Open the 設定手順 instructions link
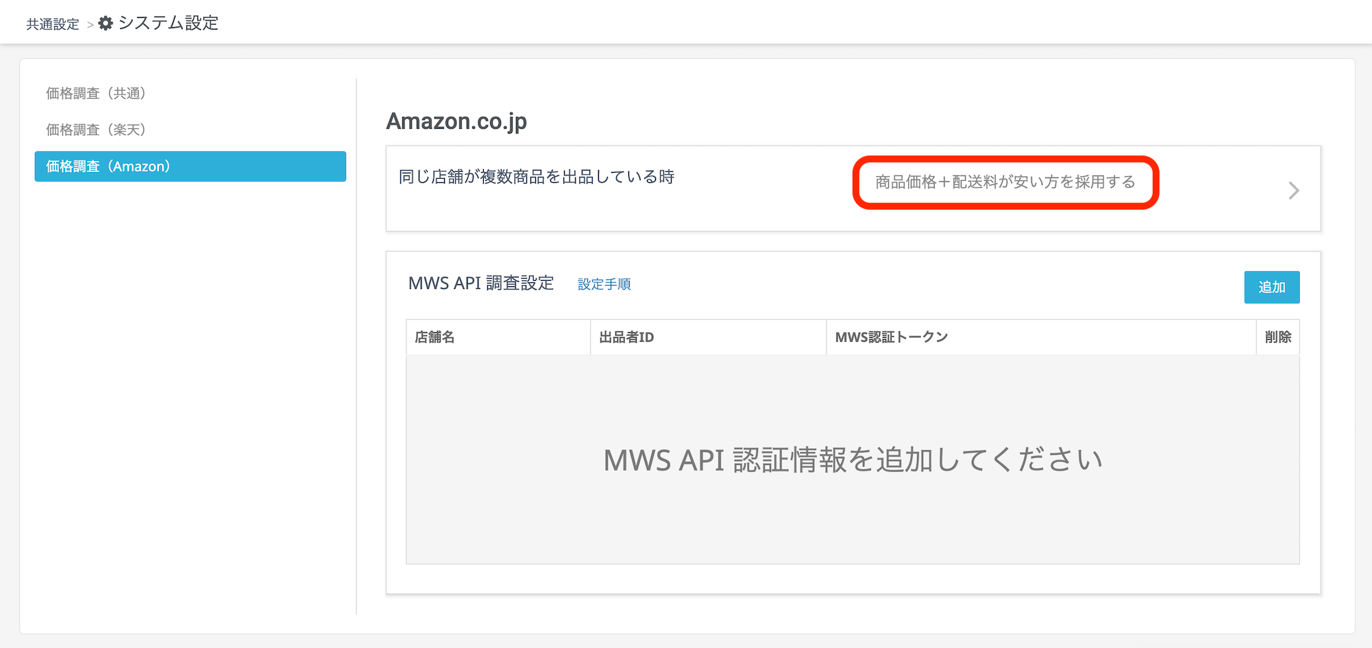The width and height of the screenshot is (1372, 648). click(604, 284)
